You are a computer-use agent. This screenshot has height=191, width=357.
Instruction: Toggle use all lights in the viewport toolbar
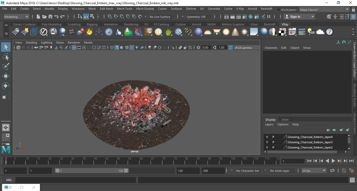click(x=137, y=47)
